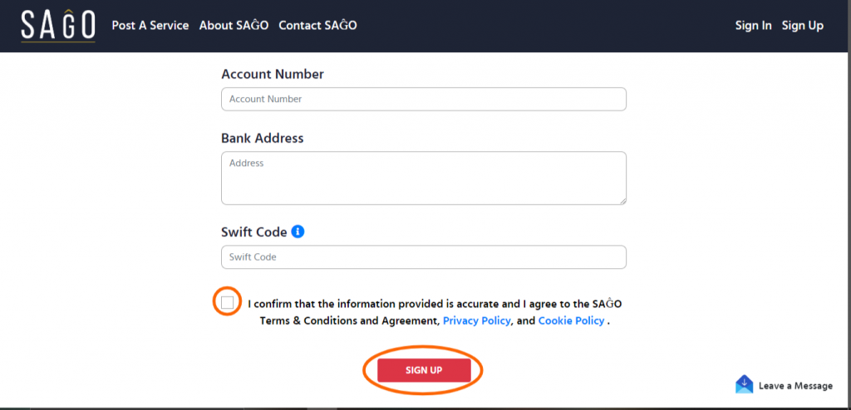This screenshot has width=851, height=410.
Task: Tick the confirmation agreement checkbox
Action: click(228, 302)
